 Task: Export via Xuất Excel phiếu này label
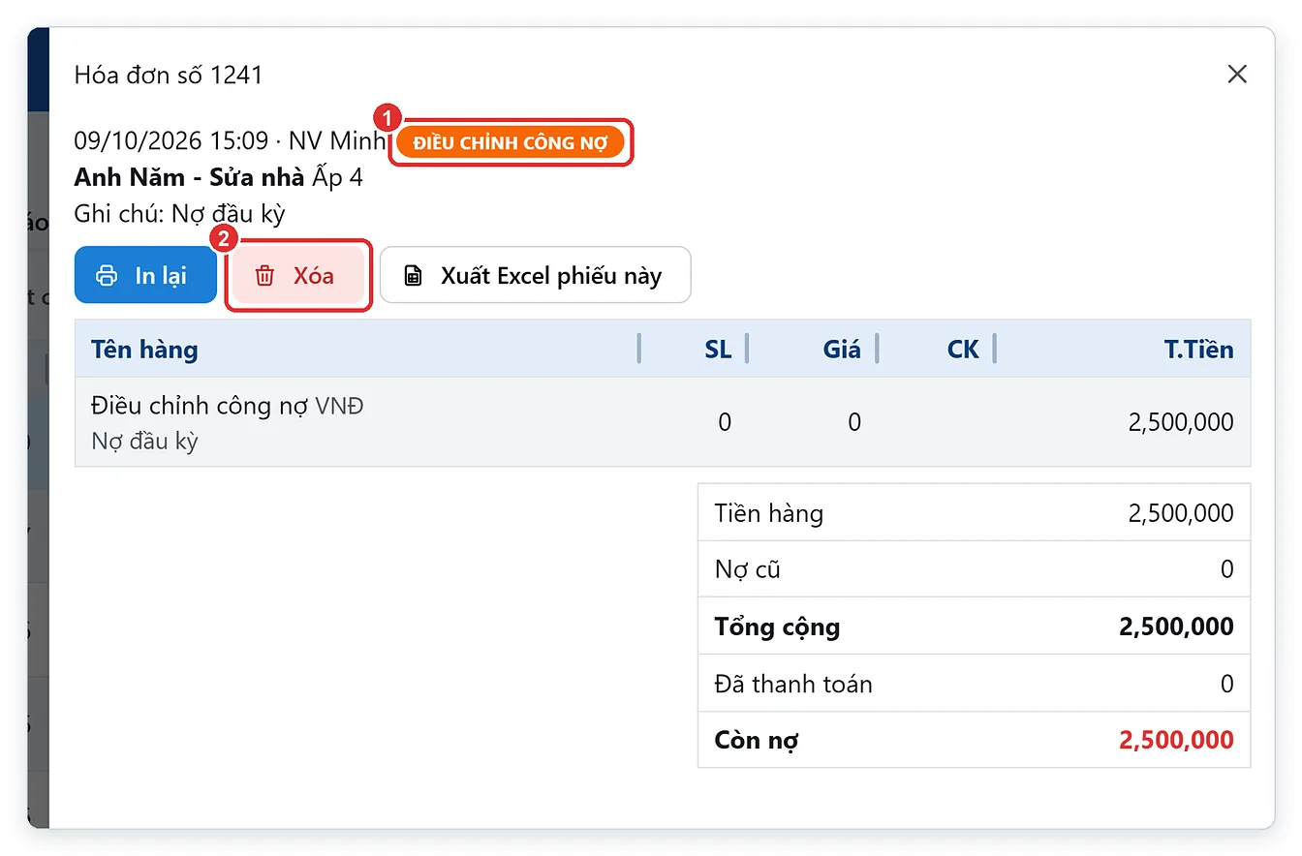(551, 276)
